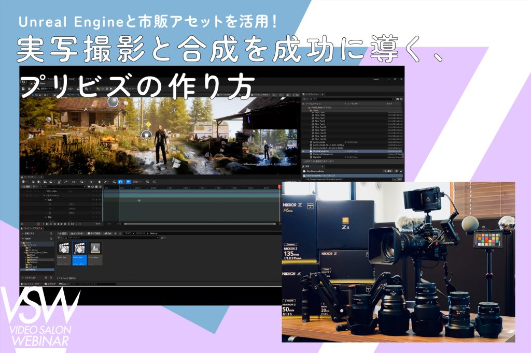Click the outliner settings gear icon
The height and width of the screenshot is (353, 531).
(402, 99)
